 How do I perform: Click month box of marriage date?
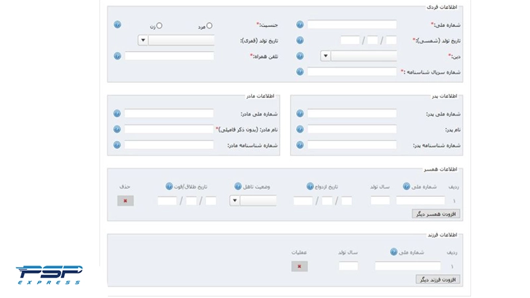[x=327, y=201]
